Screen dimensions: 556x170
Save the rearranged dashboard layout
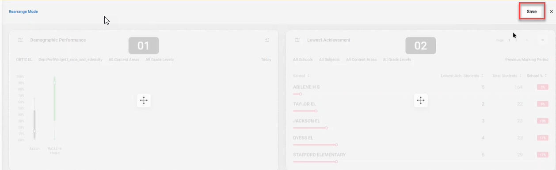[532, 12]
